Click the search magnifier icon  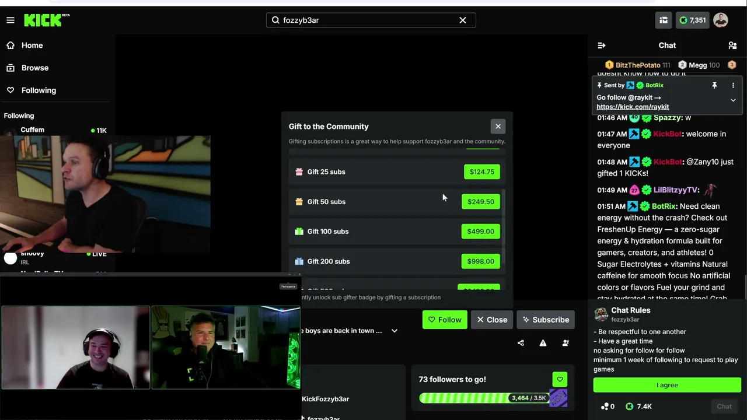pyautogui.click(x=275, y=20)
